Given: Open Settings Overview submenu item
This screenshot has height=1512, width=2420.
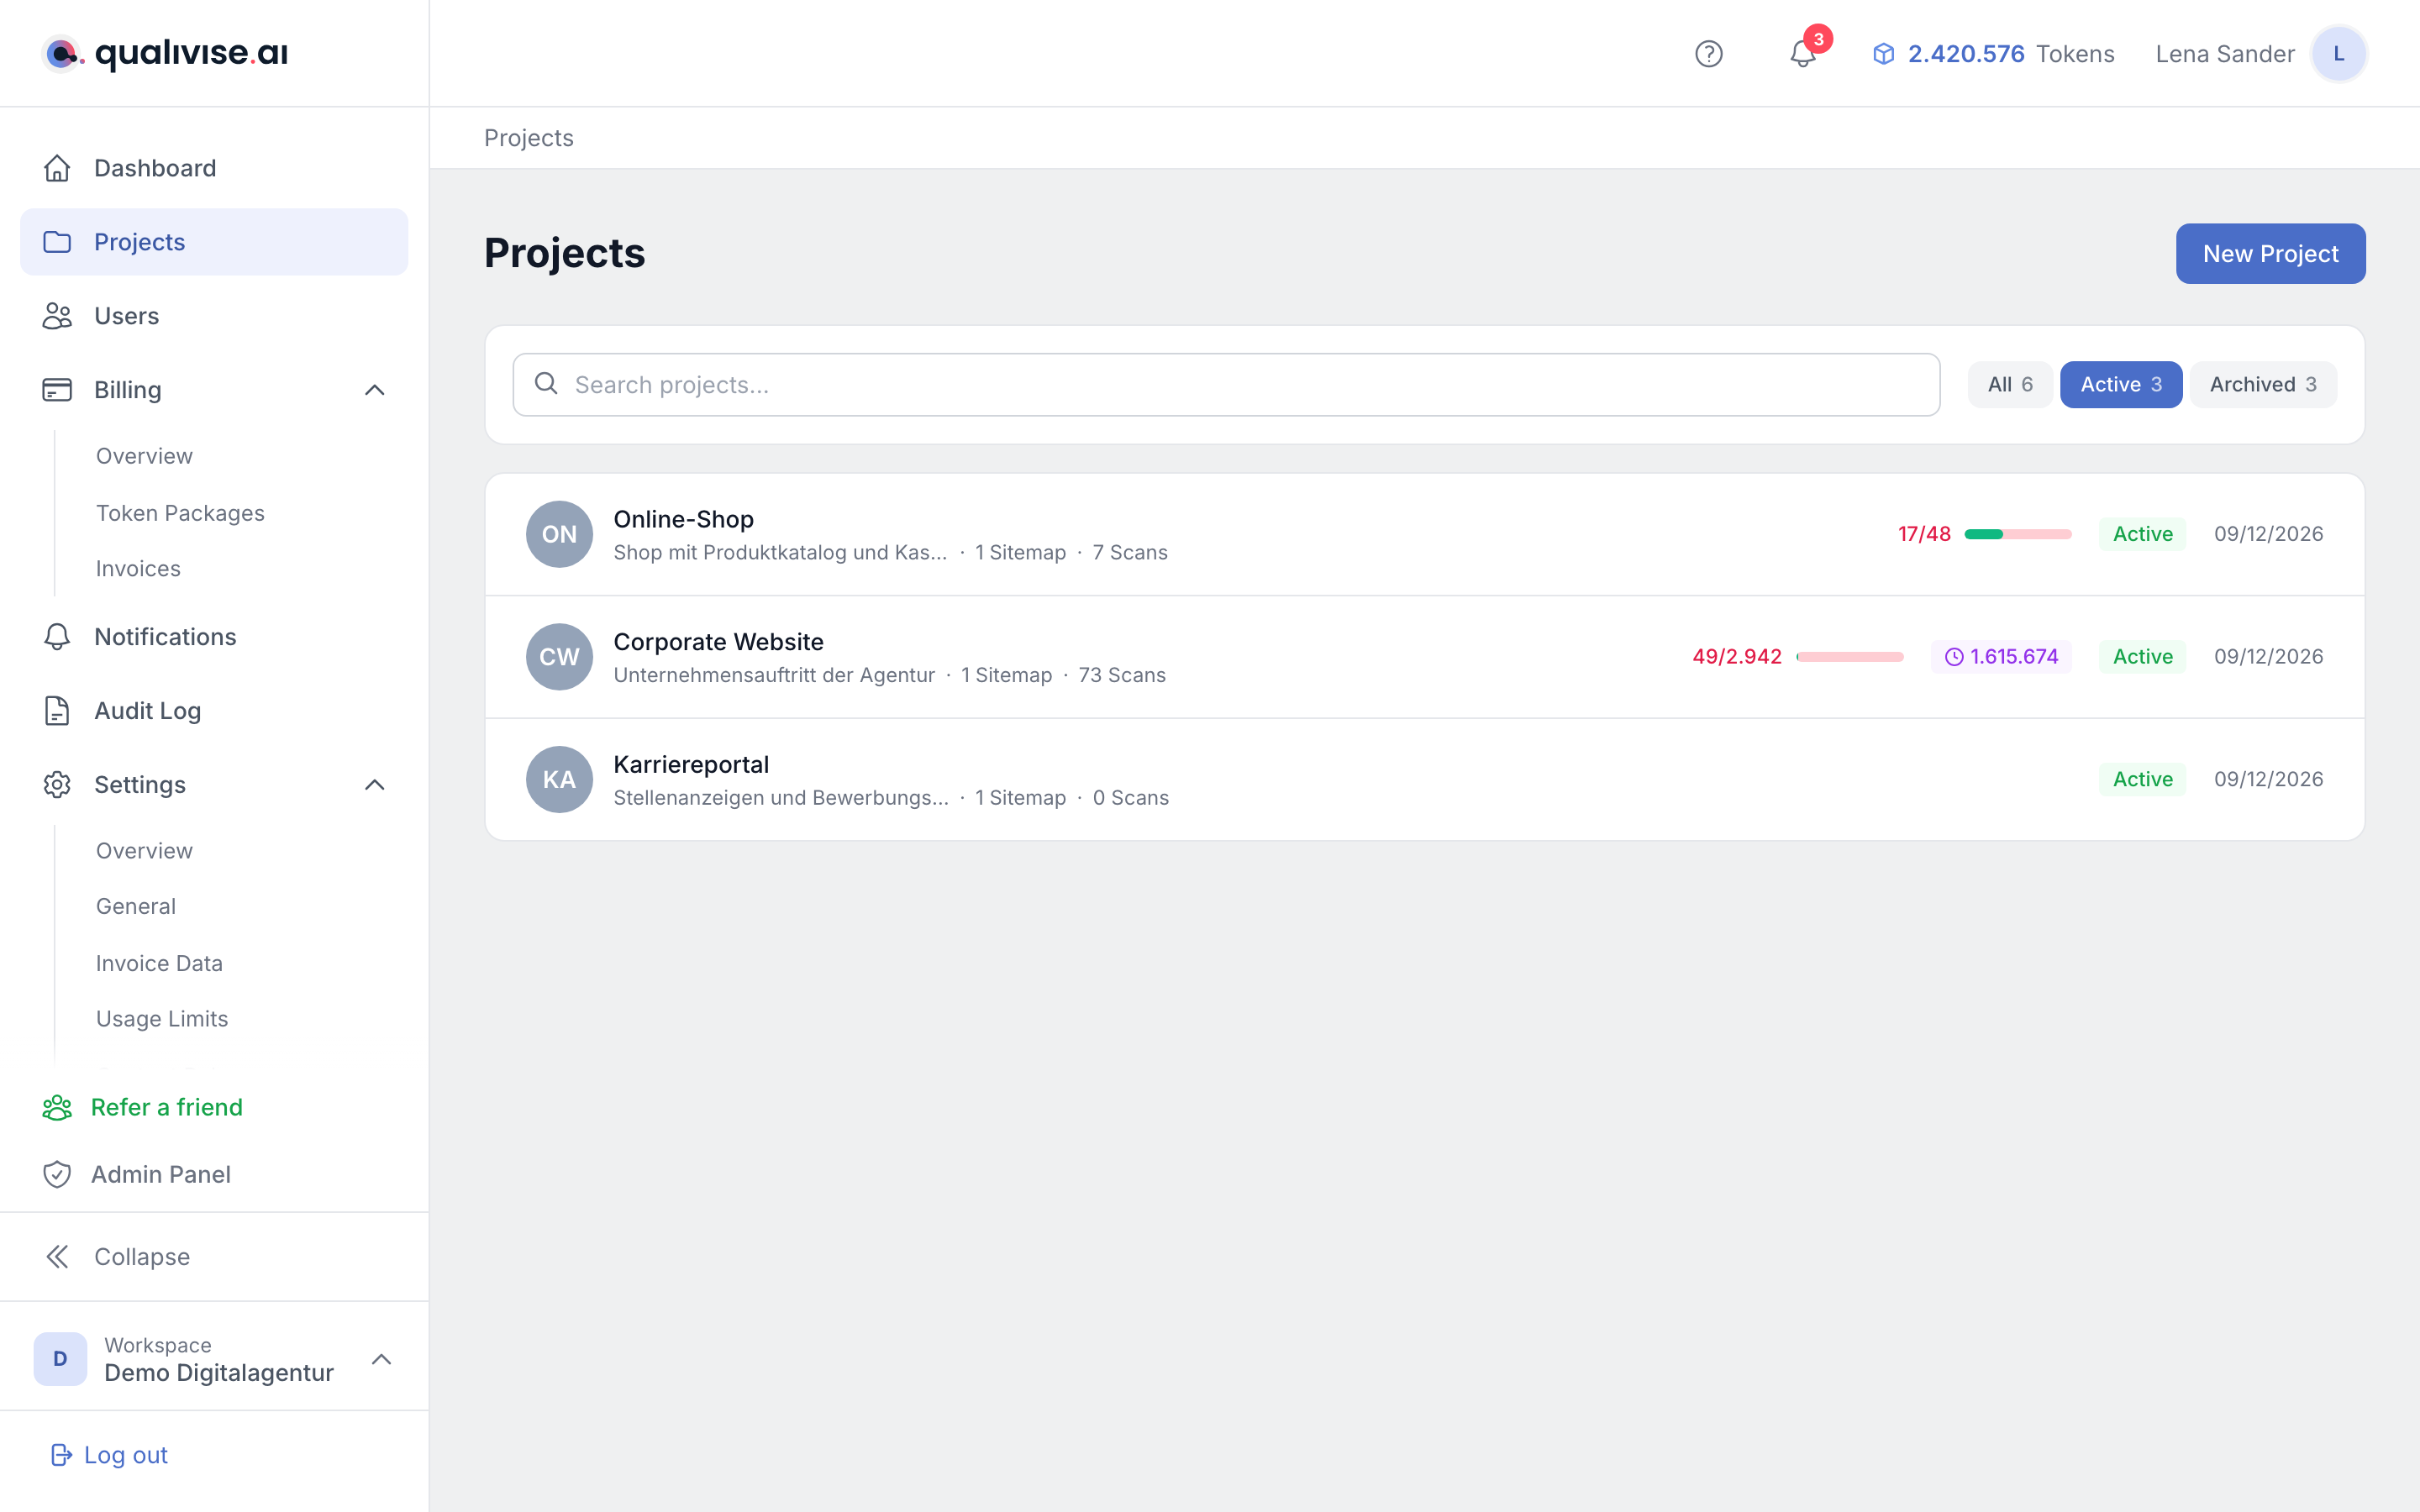Looking at the screenshot, I should [144, 851].
